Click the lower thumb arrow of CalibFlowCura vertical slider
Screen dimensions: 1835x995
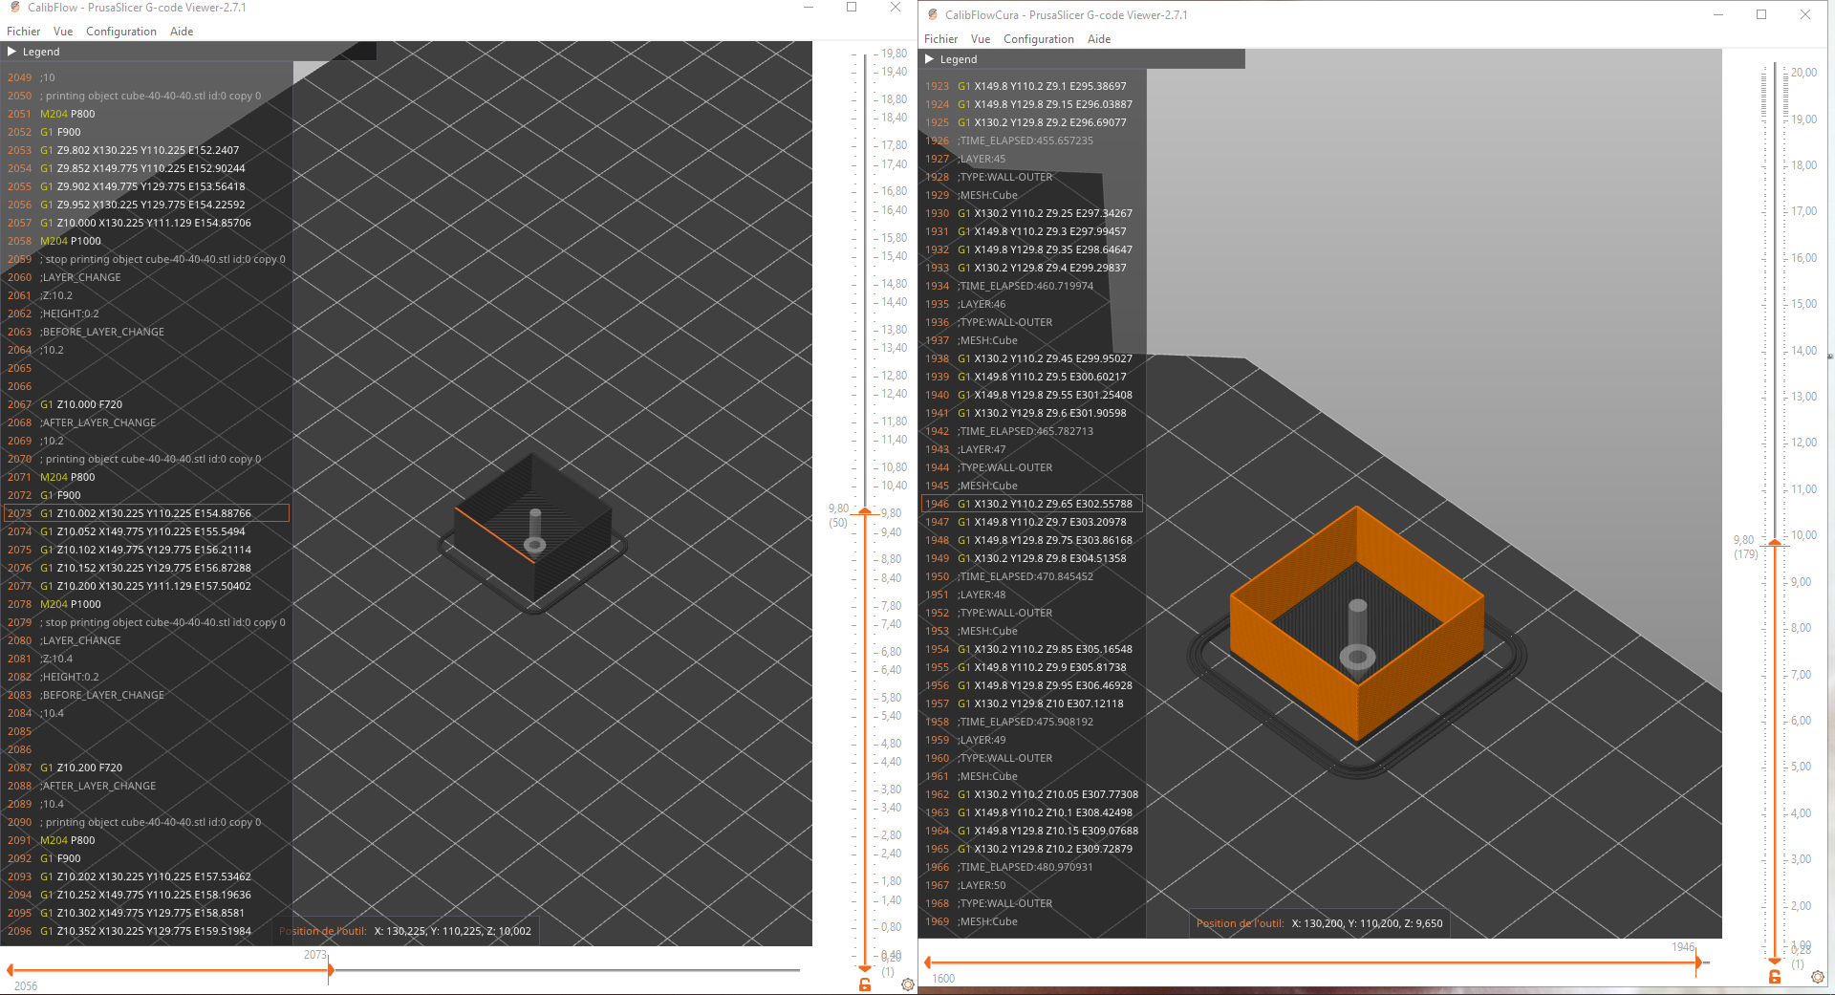(1775, 961)
